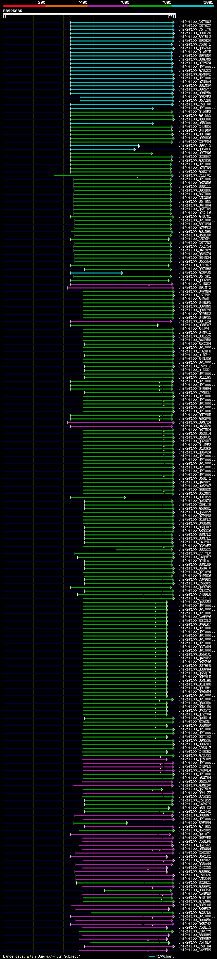
Task: Click the cyan alignment bar for UniRef100_C6T6Z7
Action: [x=122, y=26]
